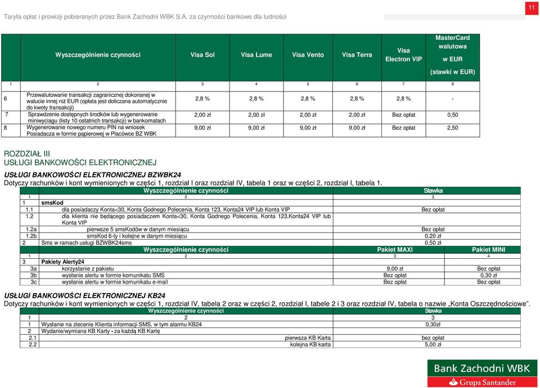Click the 0,20 zł rate for smsKod 6-ty
The width and height of the screenshot is (540, 388).
[433, 236]
